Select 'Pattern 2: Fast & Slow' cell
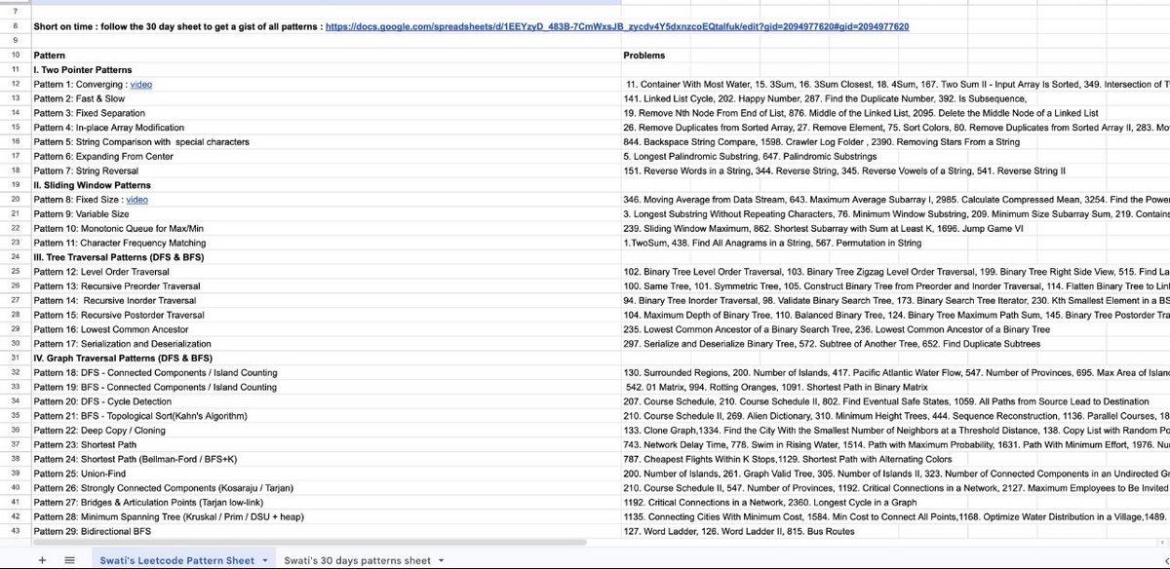The image size is (1170, 569). point(325,98)
